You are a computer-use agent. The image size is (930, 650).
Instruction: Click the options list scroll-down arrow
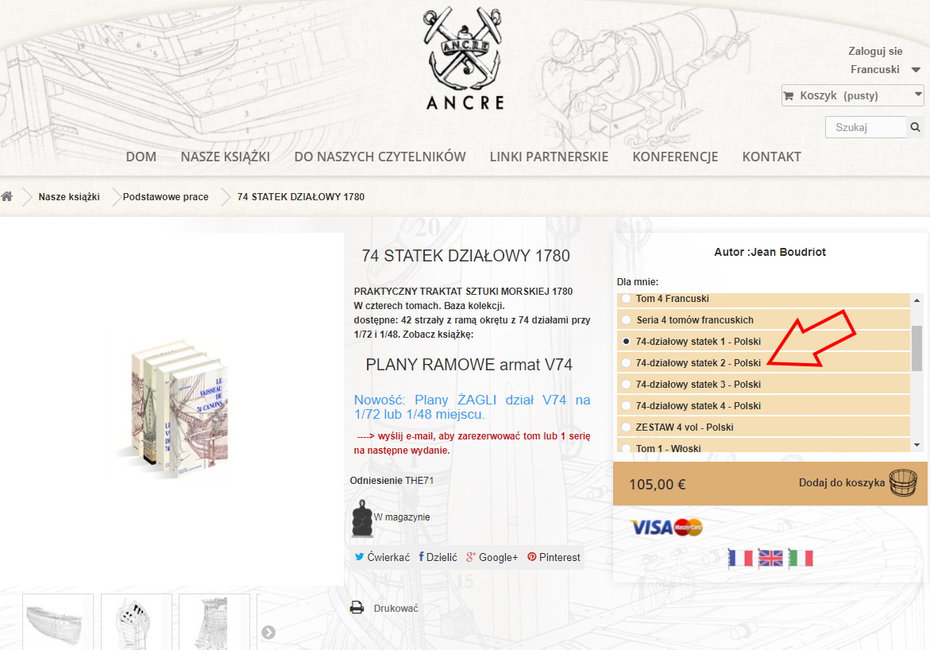pos(916,445)
